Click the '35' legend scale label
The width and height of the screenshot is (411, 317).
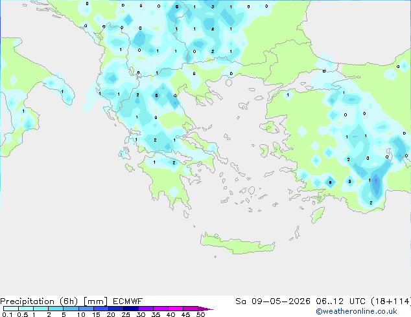click(156, 314)
